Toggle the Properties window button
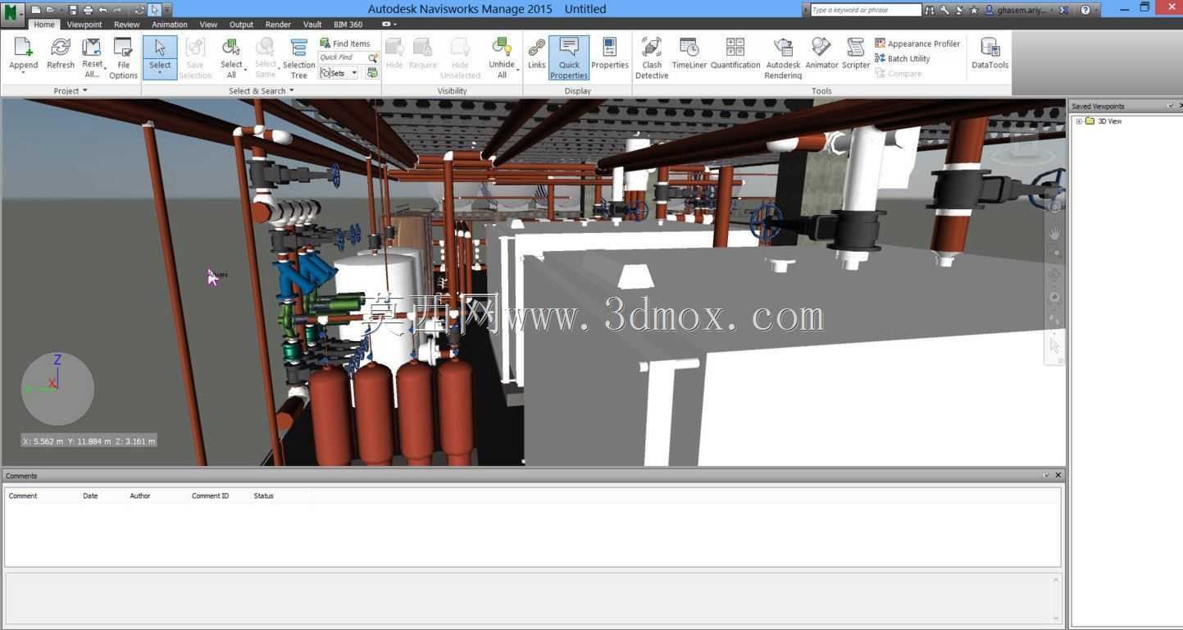The width and height of the screenshot is (1183, 630). point(609,53)
